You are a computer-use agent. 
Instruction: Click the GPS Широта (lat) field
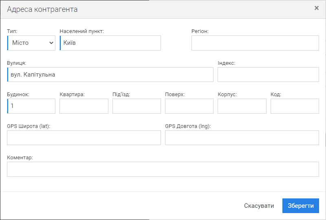pos(84,138)
